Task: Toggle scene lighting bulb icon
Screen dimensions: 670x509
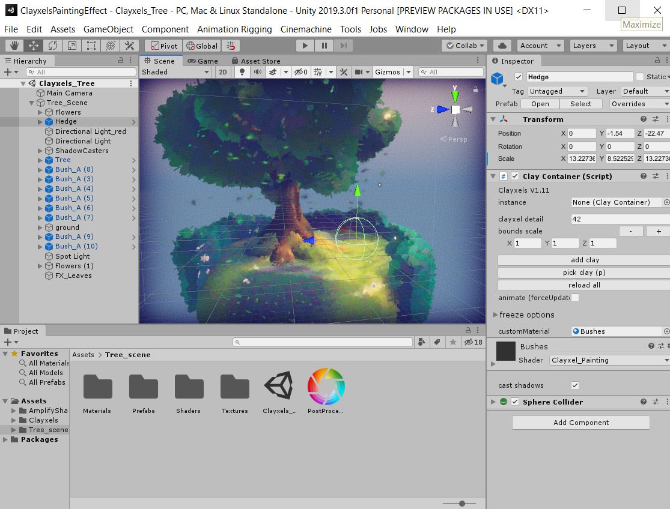Action: [x=242, y=72]
